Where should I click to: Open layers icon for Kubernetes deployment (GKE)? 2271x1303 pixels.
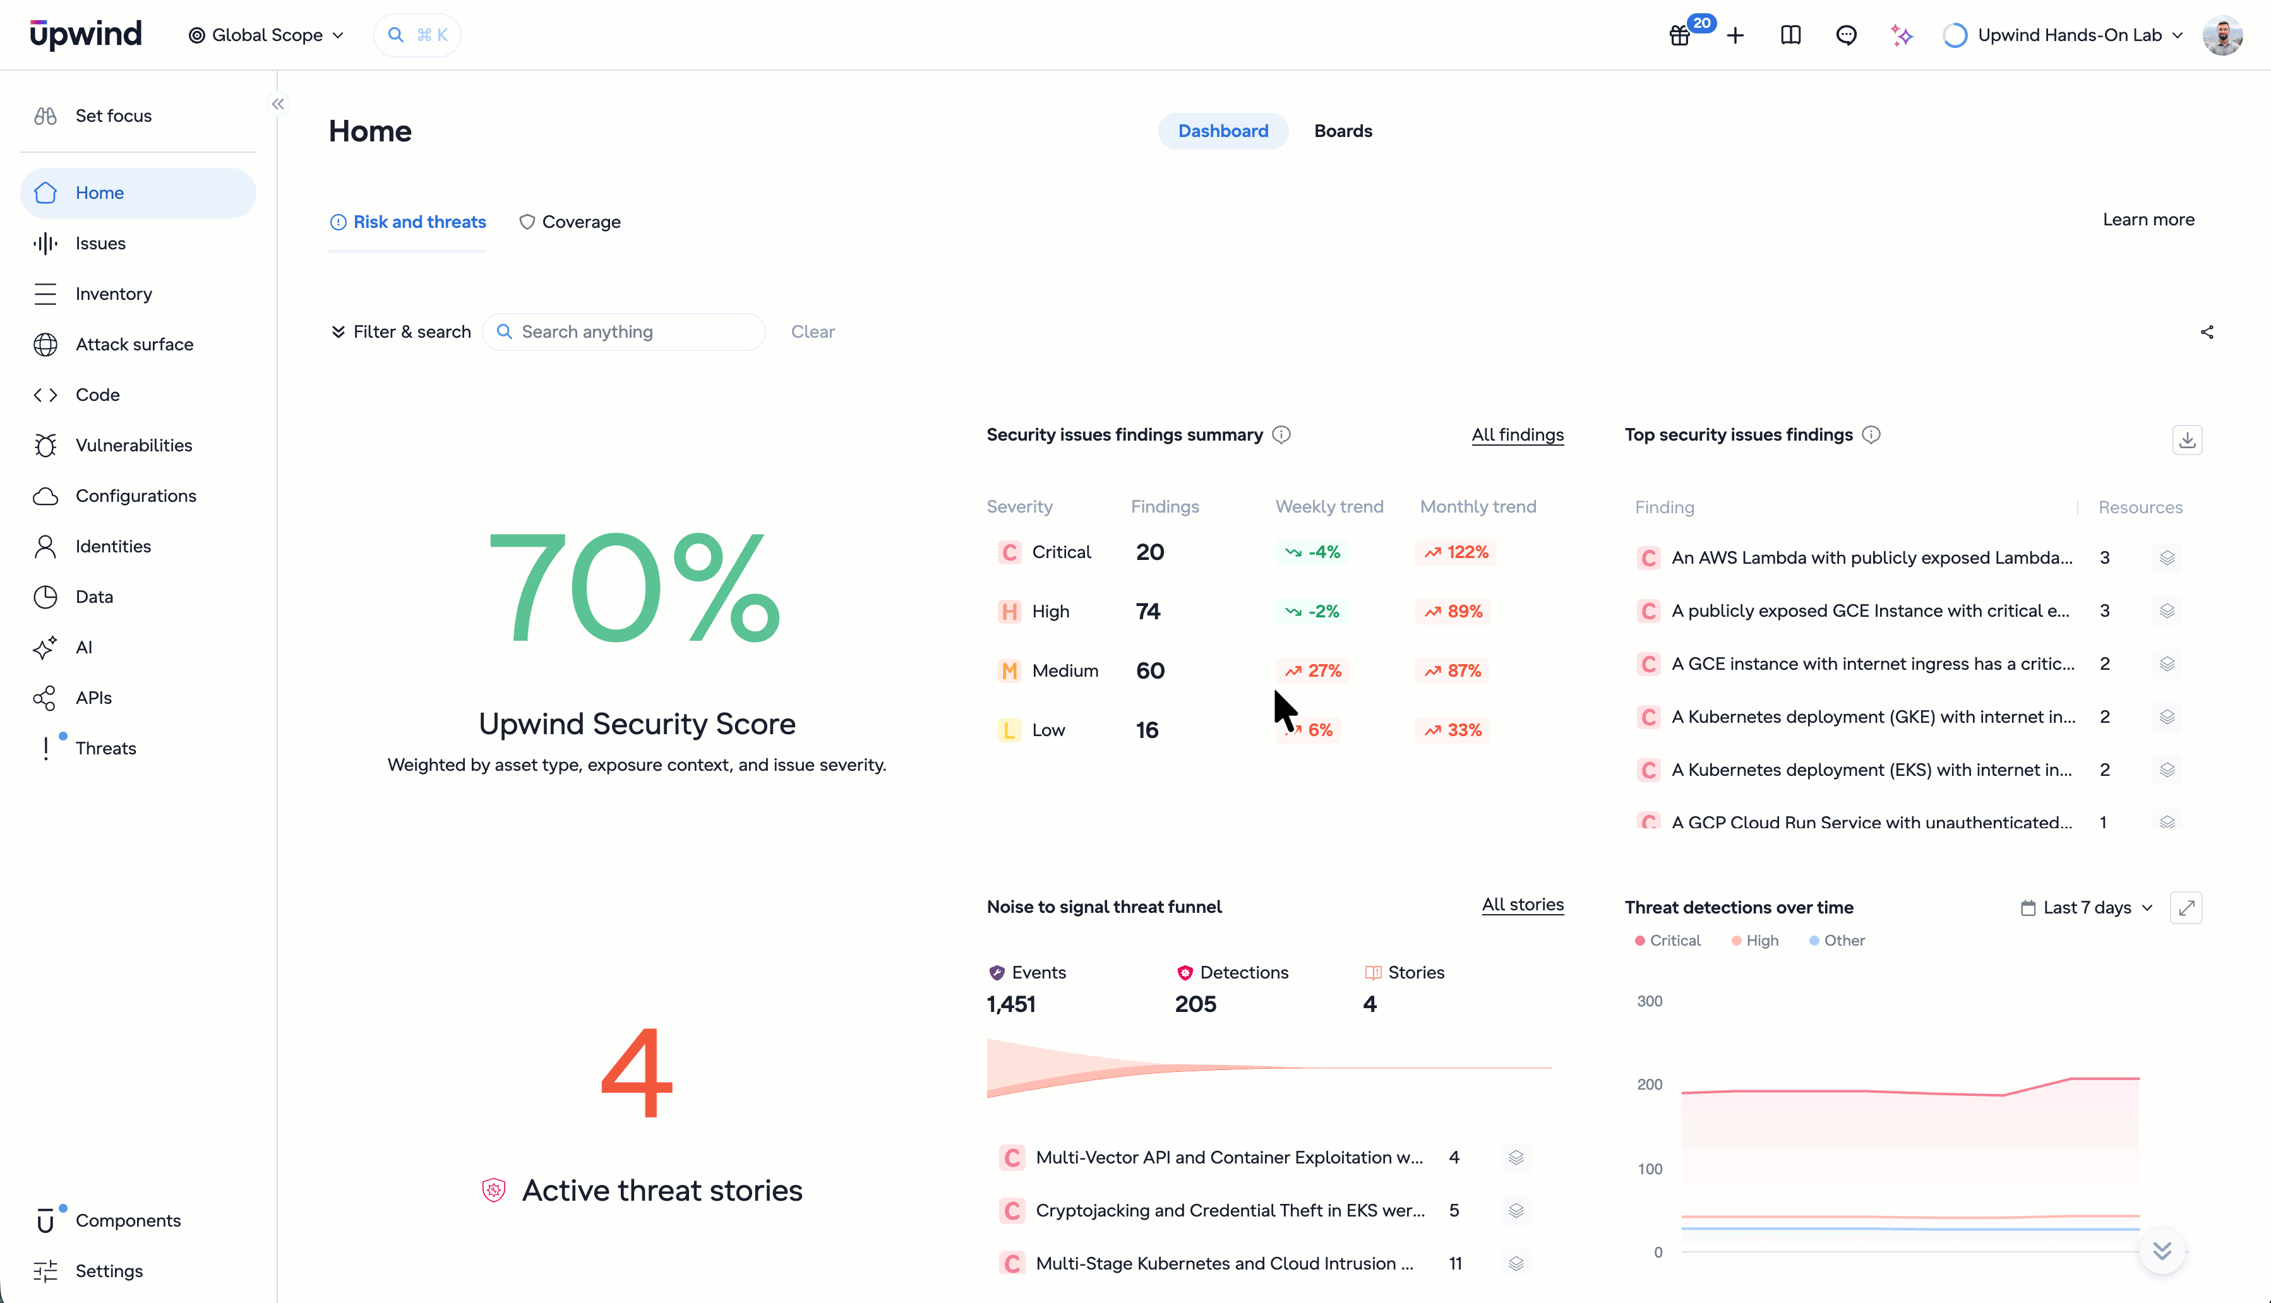coord(2167,717)
